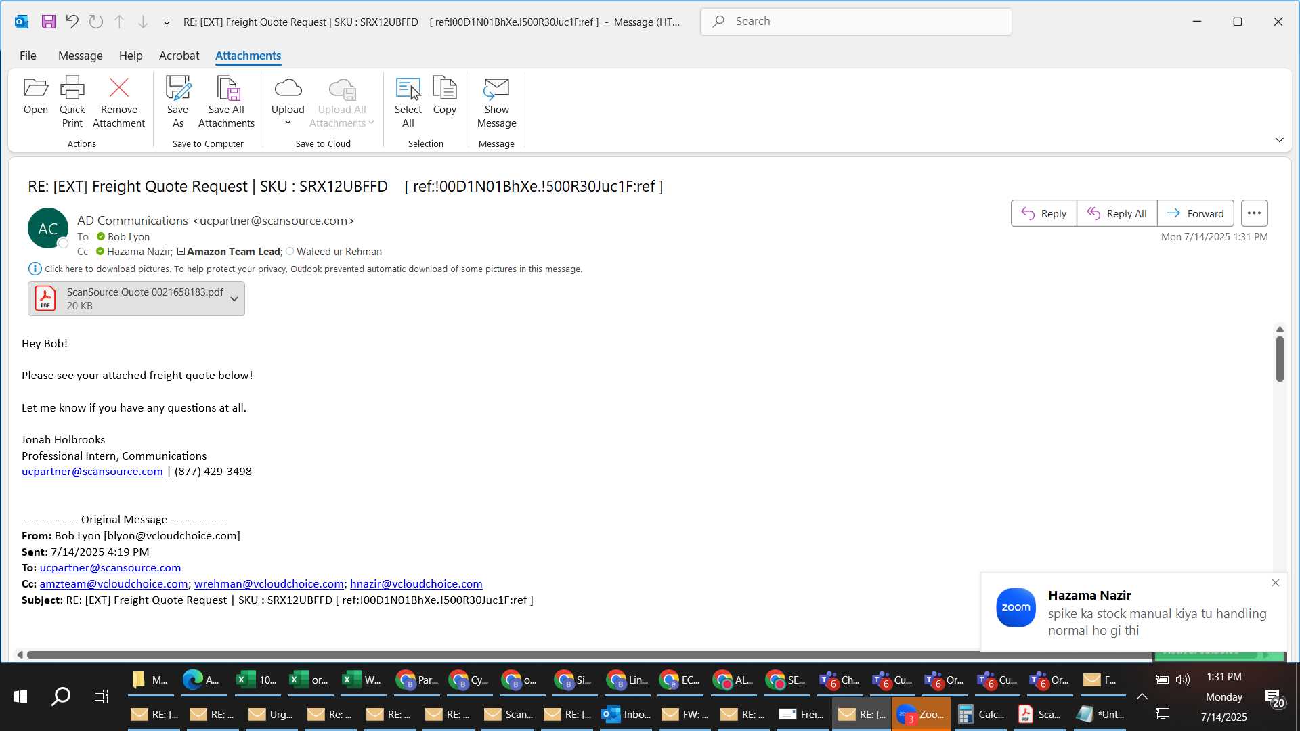The width and height of the screenshot is (1300, 731).
Task: Click the vertical scrollbar thumb
Action: [x=1280, y=359]
